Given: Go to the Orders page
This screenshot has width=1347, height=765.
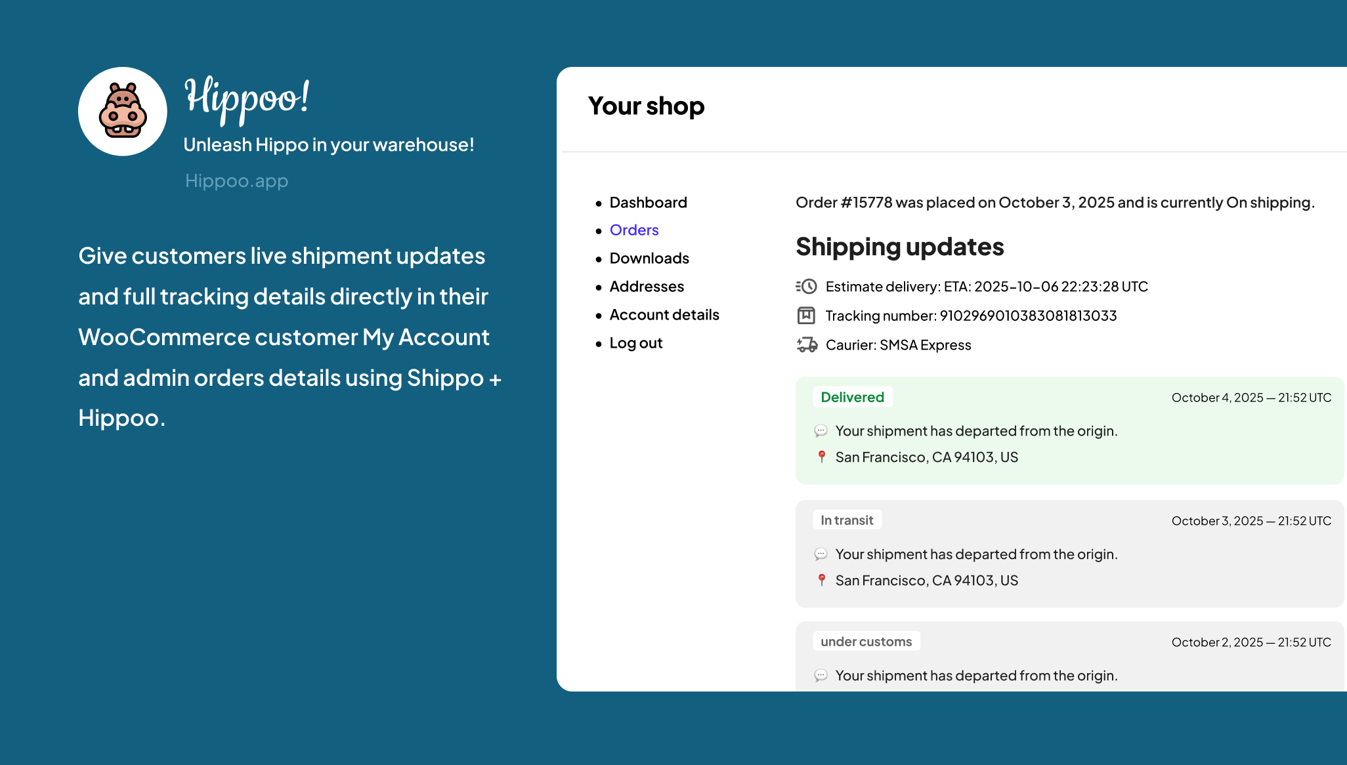Looking at the screenshot, I should (x=633, y=230).
